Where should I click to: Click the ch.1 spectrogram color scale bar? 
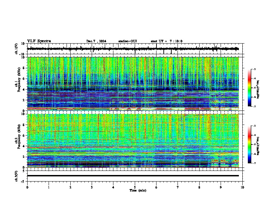click(x=250, y=88)
